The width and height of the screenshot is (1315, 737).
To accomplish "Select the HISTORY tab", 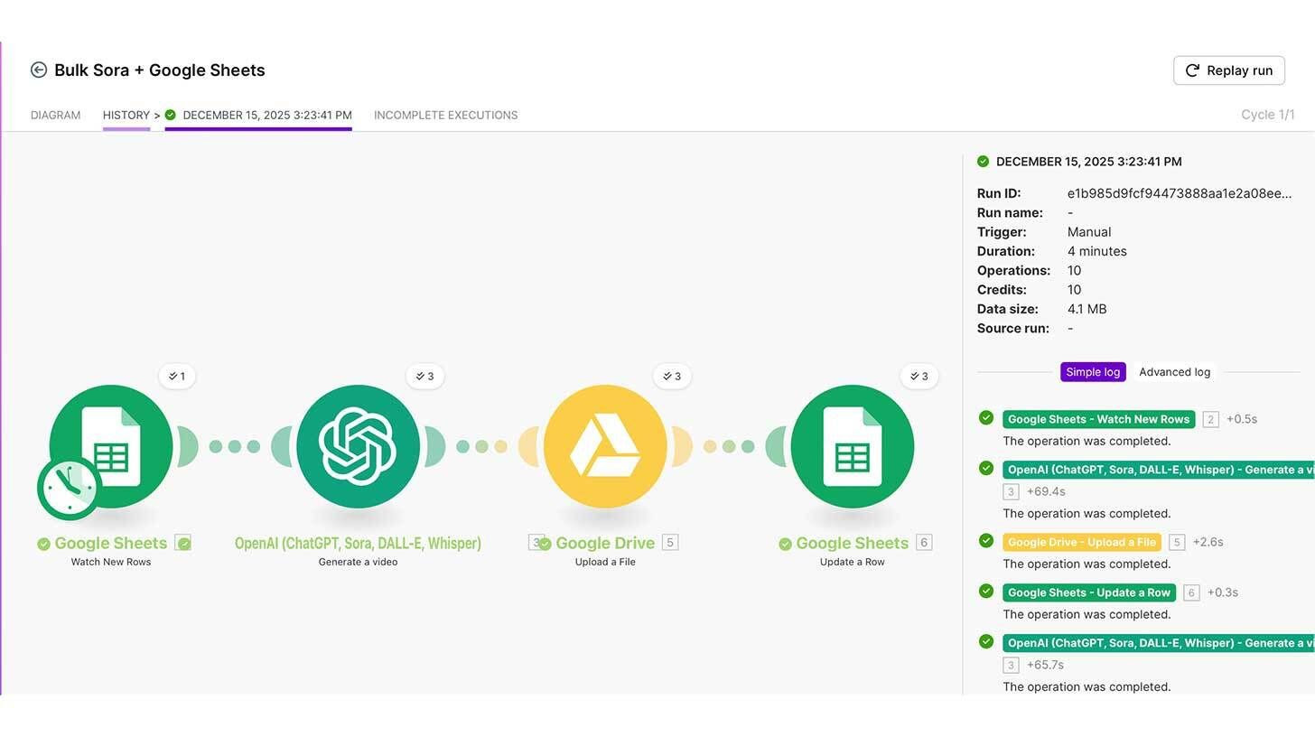I will coord(126,115).
